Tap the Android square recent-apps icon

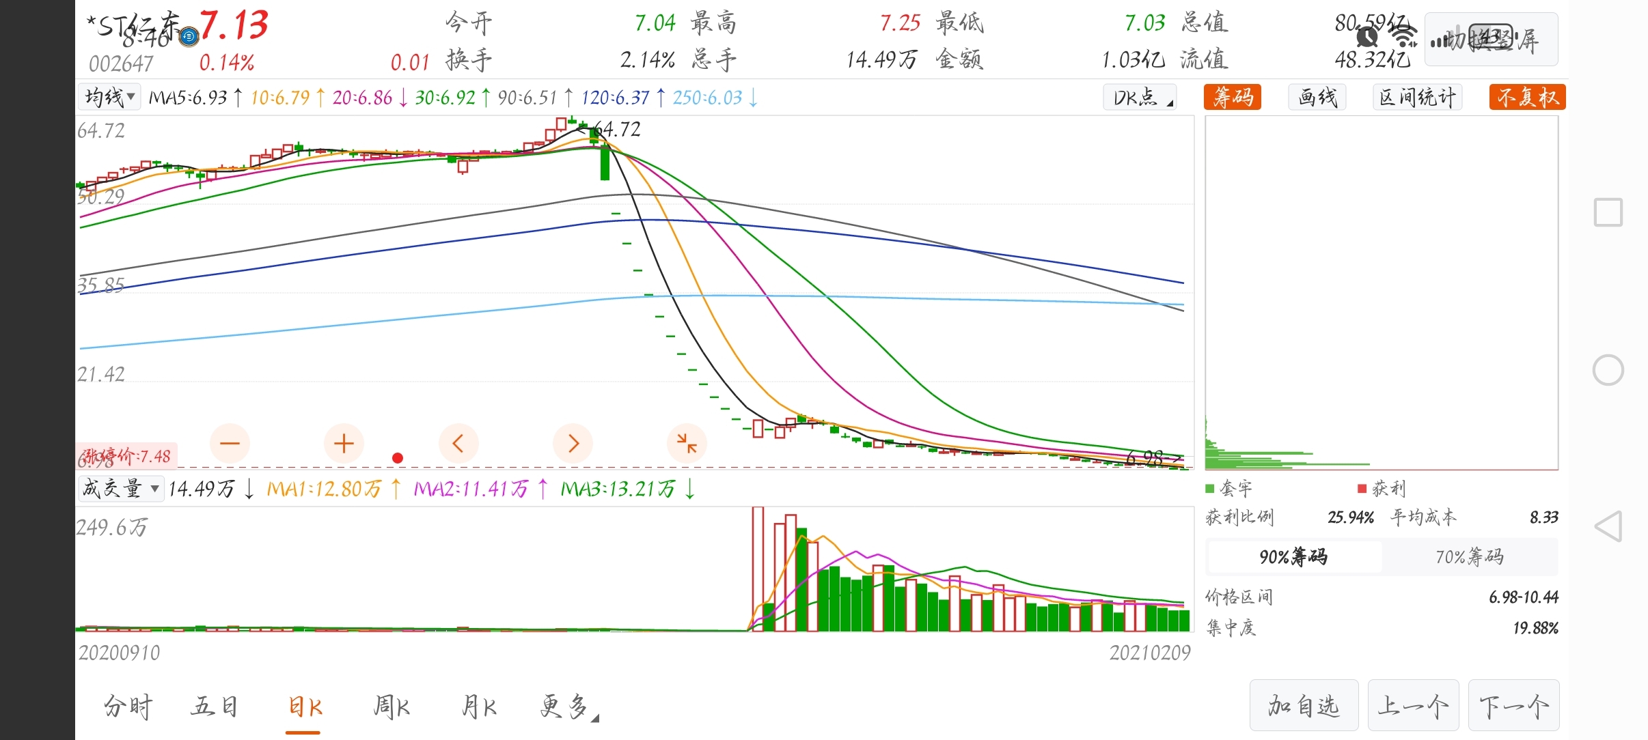1608,212
